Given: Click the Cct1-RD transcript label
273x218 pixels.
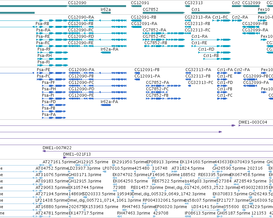Looking at the screenshot, I should tap(206, 49).
